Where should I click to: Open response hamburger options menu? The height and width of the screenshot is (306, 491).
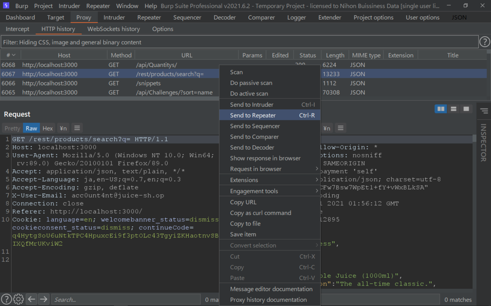[x=340, y=128]
